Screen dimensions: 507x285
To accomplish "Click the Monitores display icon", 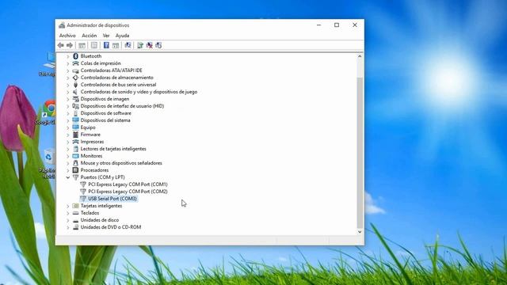I will [x=75, y=156].
